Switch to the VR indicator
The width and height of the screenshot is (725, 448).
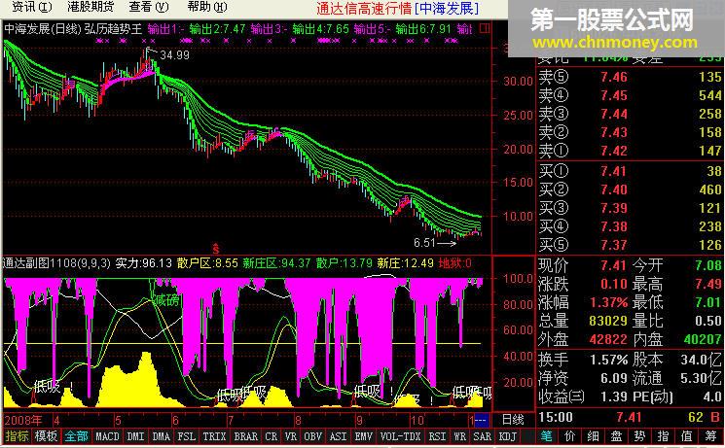click(291, 436)
